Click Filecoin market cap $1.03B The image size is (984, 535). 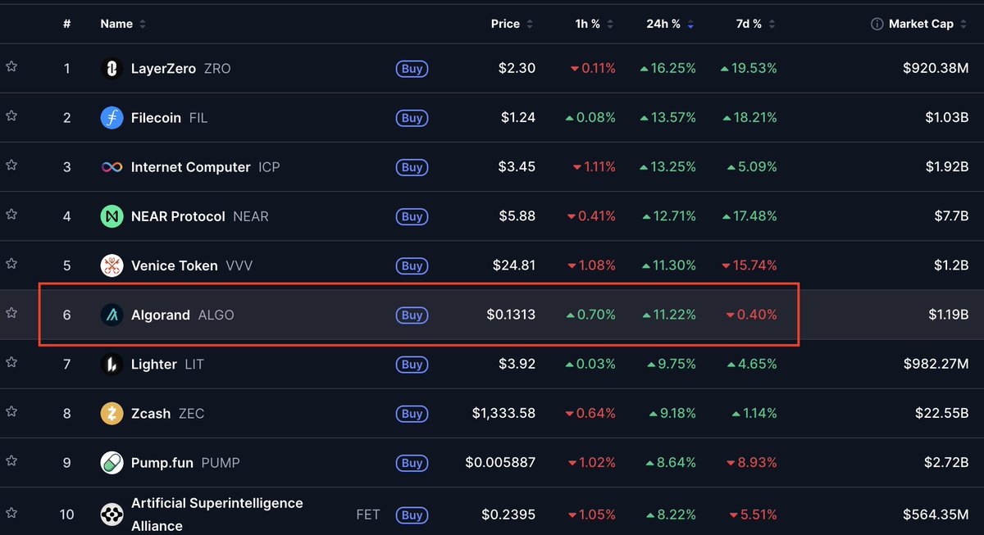[x=945, y=118]
